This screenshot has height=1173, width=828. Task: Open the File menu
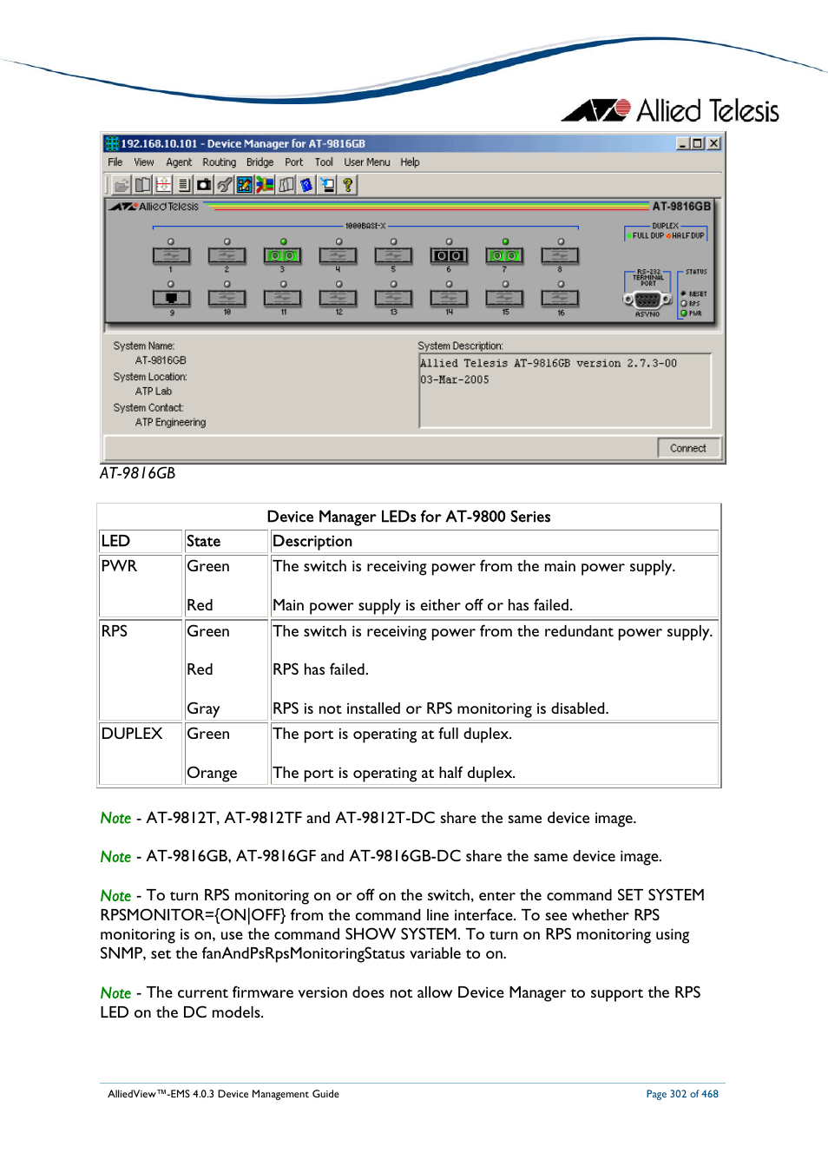pos(115,162)
